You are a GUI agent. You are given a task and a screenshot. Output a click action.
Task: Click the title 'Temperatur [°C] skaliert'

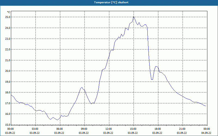point(111,2)
